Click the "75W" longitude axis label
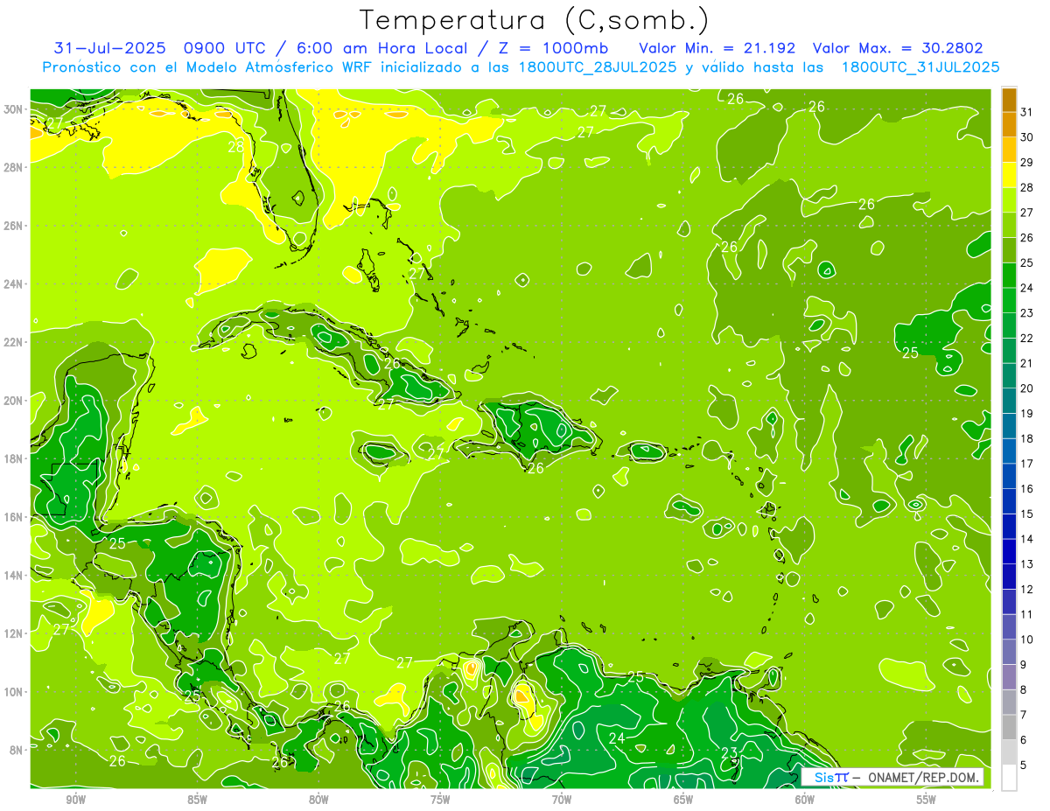The width and height of the screenshot is (1050, 811). (x=440, y=799)
